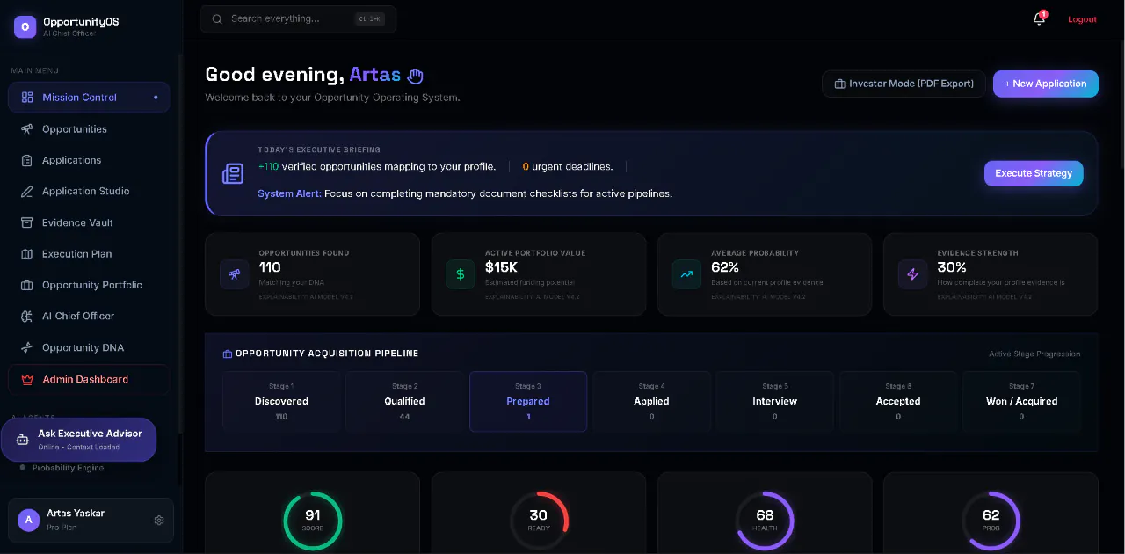Viewport: 1125px width, 554px height.
Task: Click the Average Probability trend icon
Action: pos(686,274)
